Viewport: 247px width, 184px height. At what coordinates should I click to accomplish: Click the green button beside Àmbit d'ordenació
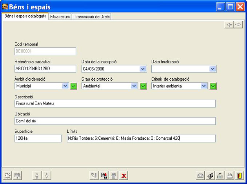tap(73, 86)
